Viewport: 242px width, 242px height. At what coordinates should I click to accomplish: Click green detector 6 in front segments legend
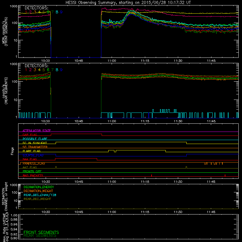click(x=48, y=12)
